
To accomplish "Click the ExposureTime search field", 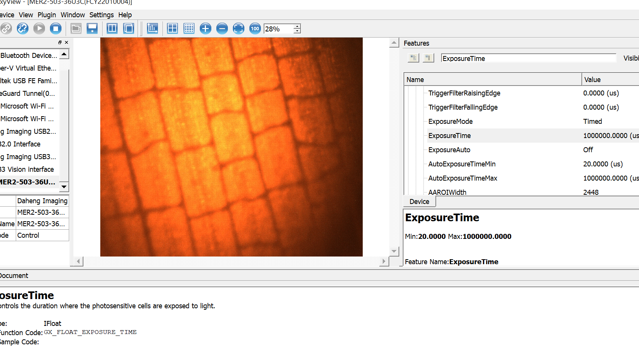I will [528, 58].
